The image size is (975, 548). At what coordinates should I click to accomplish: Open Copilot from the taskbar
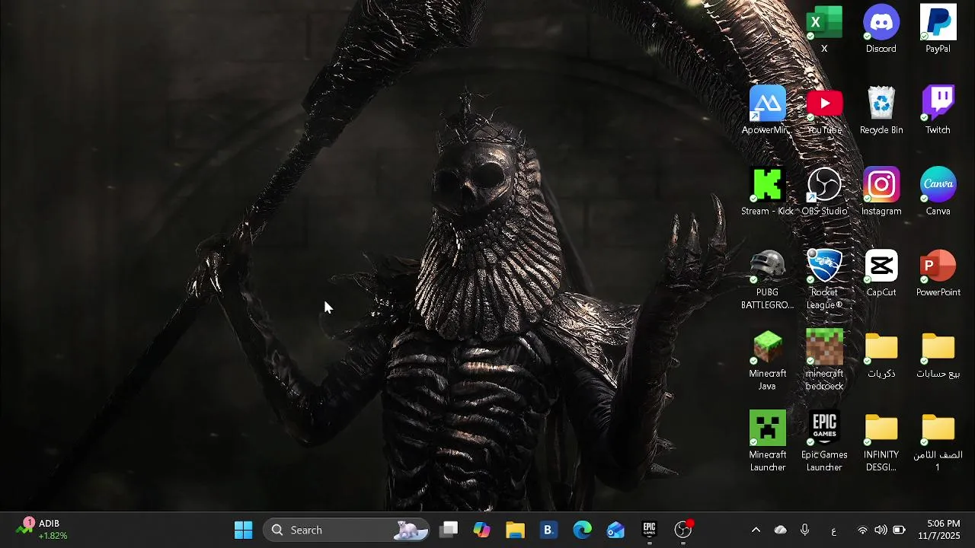click(481, 530)
